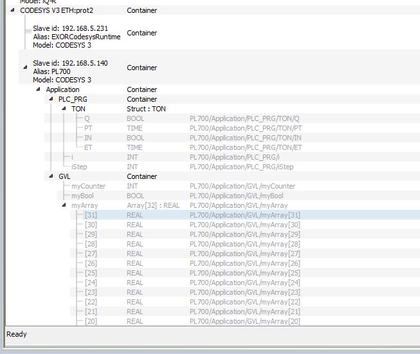Select the GVL tree item

pyautogui.click(x=64, y=176)
